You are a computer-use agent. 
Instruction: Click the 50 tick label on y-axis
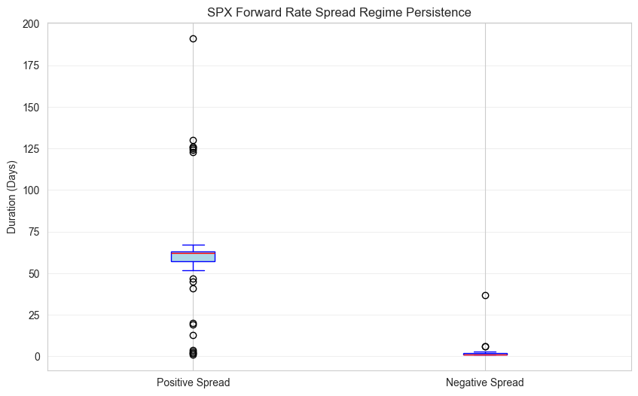click(x=34, y=273)
